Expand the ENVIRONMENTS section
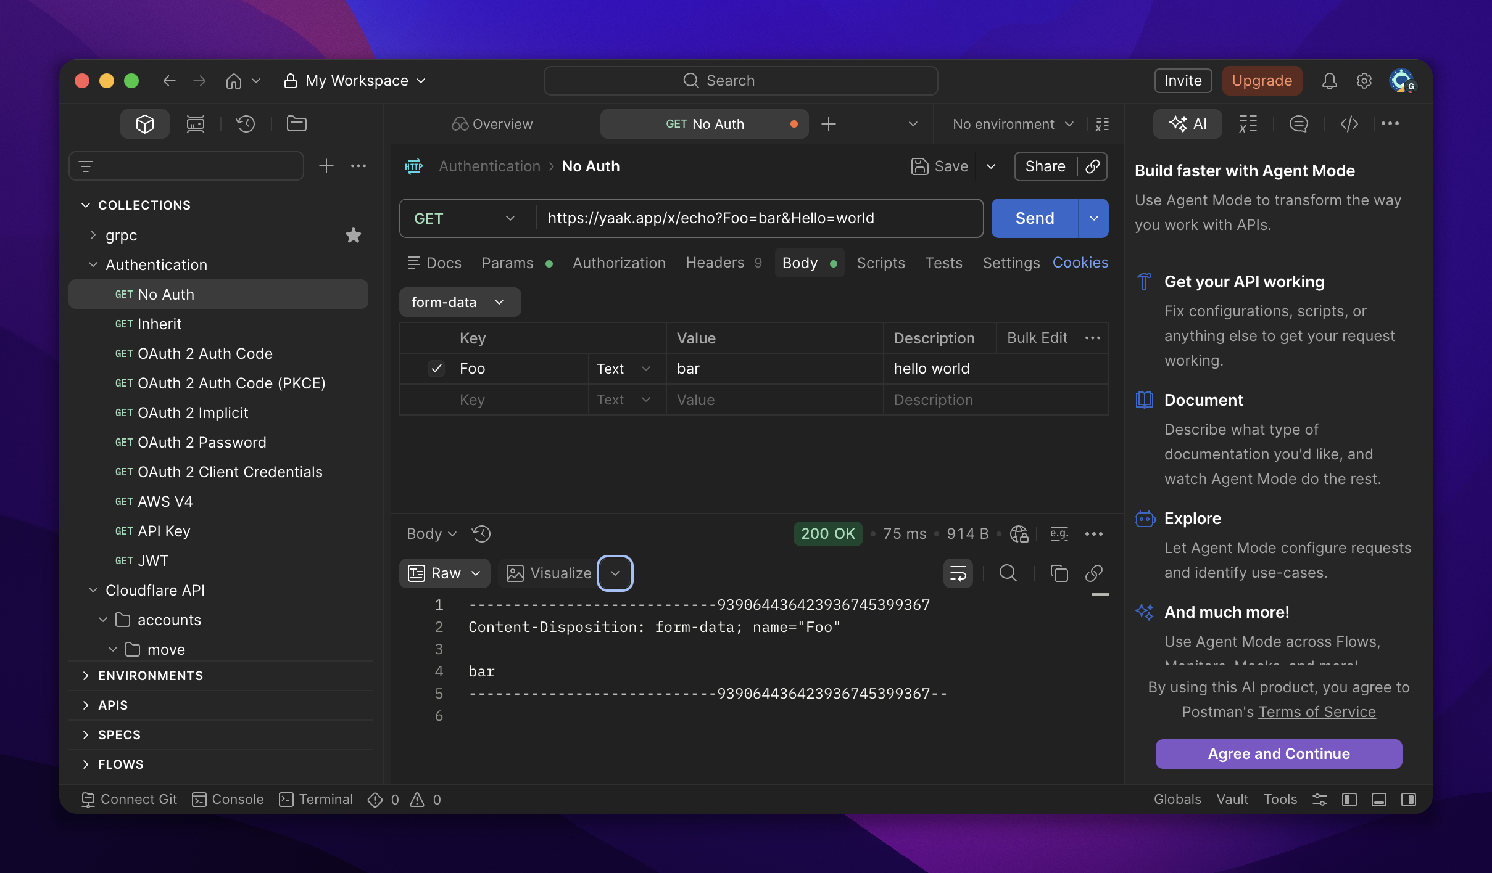Image resolution: width=1492 pixels, height=873 pixels. tap(86, 676)
